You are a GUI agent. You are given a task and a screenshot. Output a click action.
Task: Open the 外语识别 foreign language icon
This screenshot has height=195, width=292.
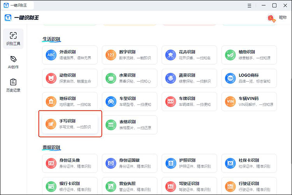tap(51, 55)
